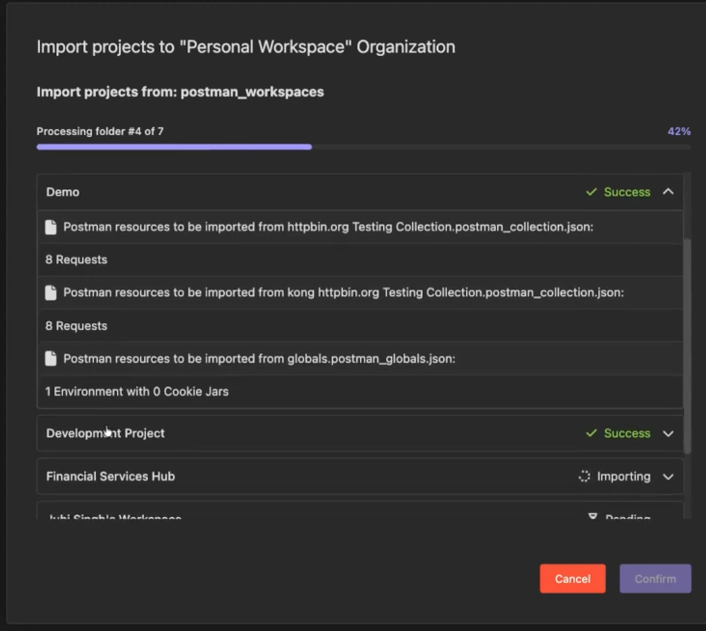Viewport: 706px width, 631px height.
Task: Click green checkmark on Demo row
Action: (591, 192)
